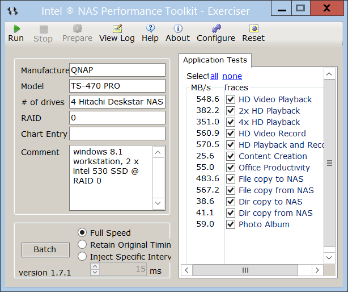Click the 59.0 MB/s result value
The width and height of the screenshot is (348, 292).
pyautogui.click(x=205, y=224)
